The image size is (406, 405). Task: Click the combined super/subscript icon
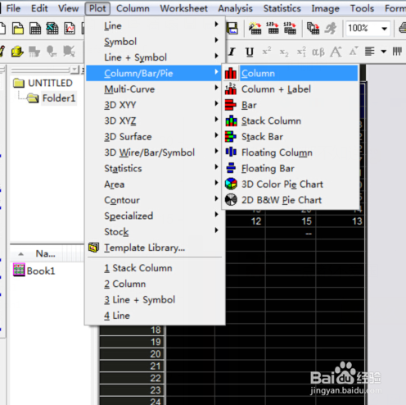point(301,52)
